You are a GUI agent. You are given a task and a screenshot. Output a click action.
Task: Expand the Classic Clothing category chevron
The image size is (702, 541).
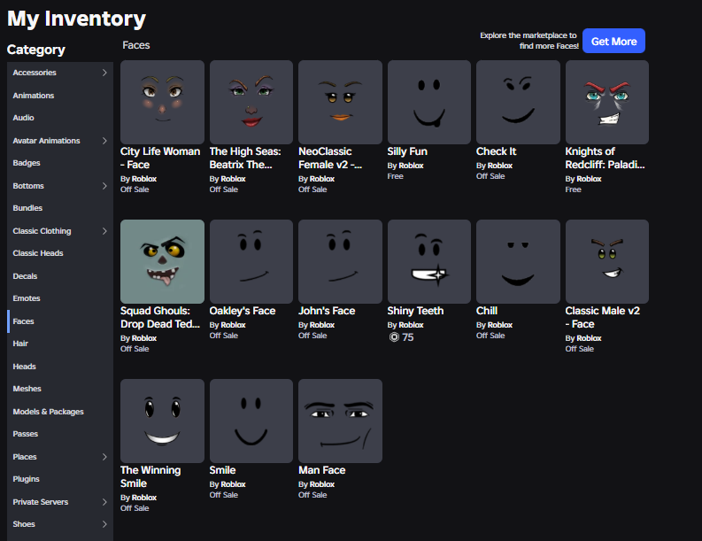click(104, 231)
